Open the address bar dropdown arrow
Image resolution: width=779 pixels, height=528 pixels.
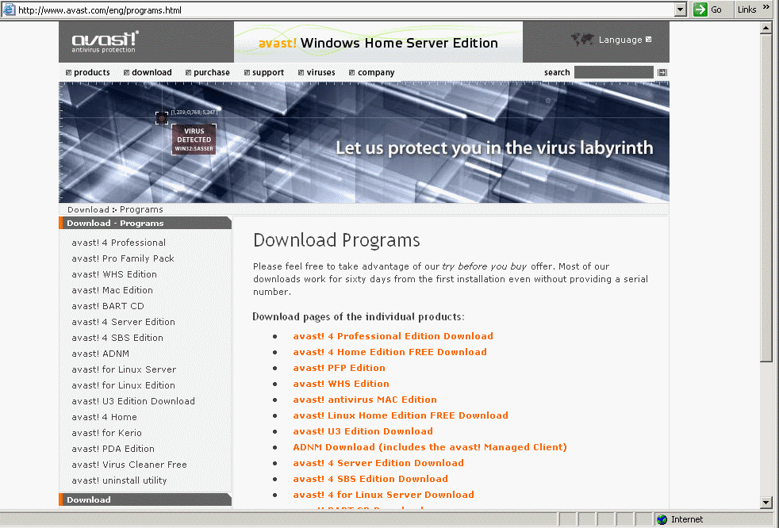678,9
